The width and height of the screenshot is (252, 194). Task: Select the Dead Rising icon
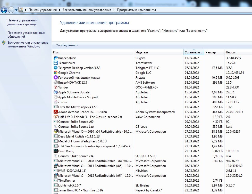[x=56, y=151]
